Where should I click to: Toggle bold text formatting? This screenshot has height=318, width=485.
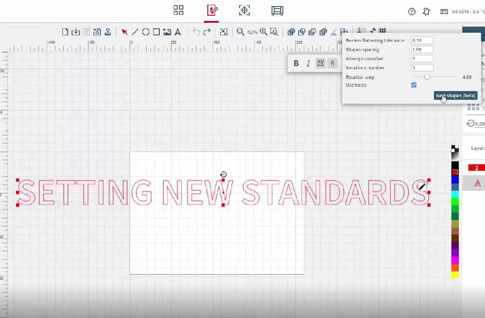coord(296,63)
